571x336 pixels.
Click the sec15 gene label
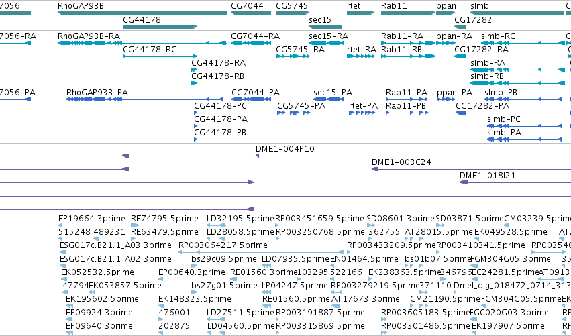[320, 20]
